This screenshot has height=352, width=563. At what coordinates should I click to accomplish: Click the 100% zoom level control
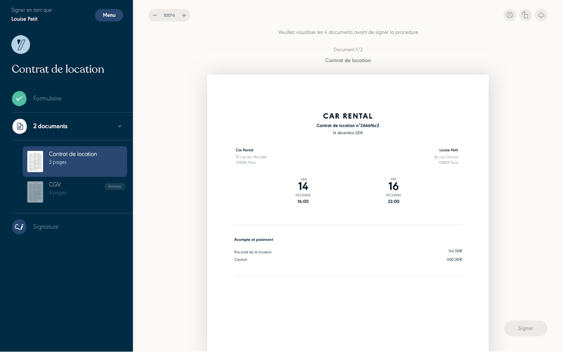click(x=169, y=15)
